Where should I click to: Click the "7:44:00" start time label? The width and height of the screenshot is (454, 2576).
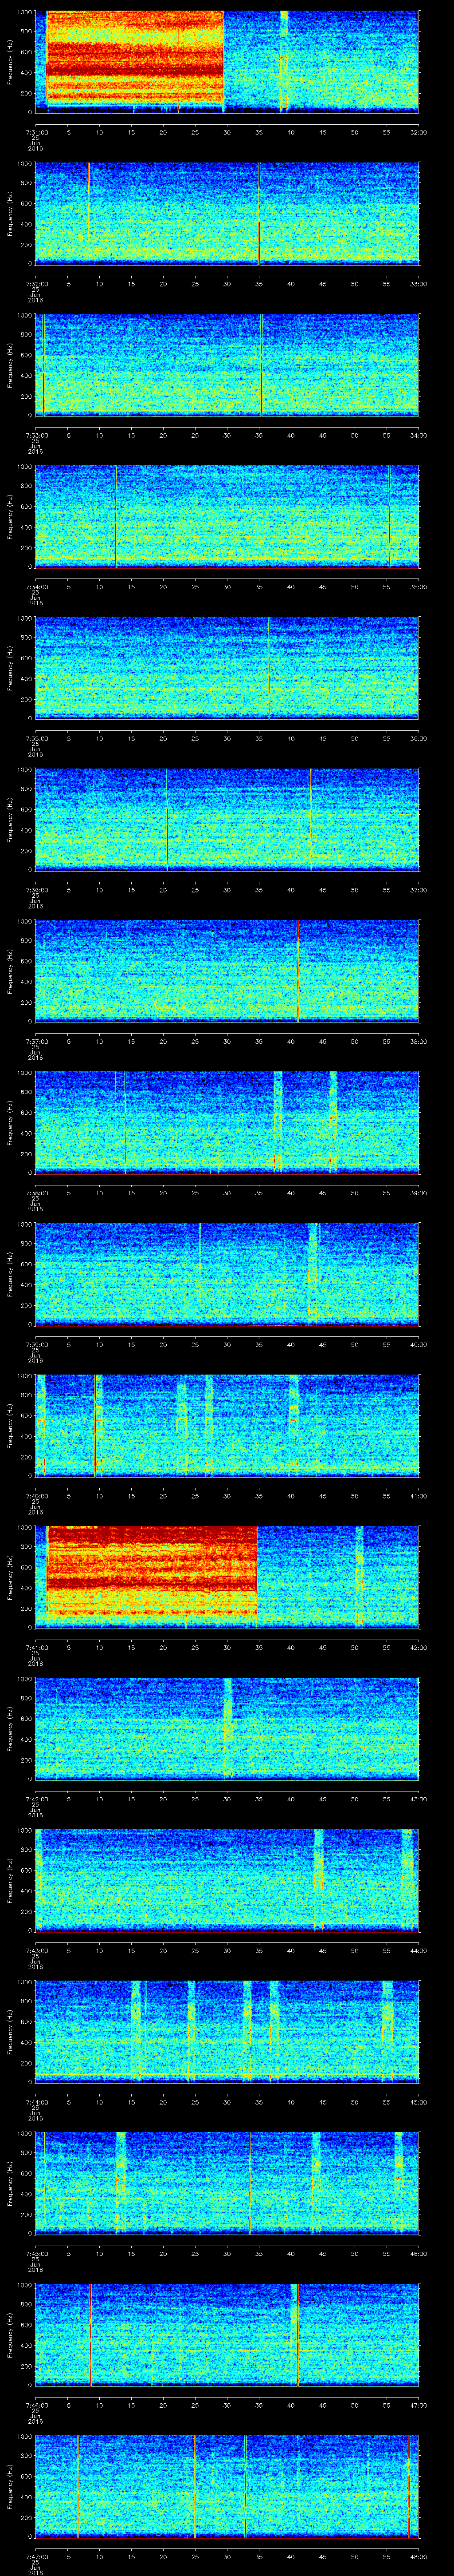tap(36, 2101)
